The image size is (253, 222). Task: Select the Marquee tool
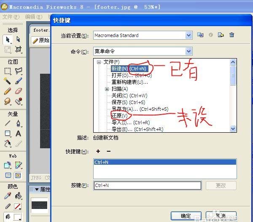pyautogui.click(x=8, y=71)
